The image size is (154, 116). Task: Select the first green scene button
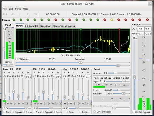tap(14, 20)
